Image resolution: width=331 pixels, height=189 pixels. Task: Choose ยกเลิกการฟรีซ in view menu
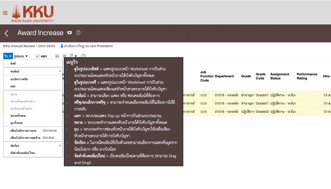point(19,79)
